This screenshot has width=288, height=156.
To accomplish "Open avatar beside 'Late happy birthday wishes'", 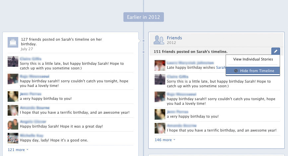I will click(160, 65).
